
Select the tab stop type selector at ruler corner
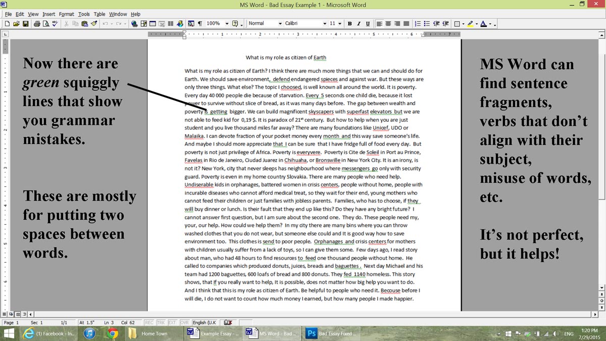pyautogui.click(x=6, y=34)
